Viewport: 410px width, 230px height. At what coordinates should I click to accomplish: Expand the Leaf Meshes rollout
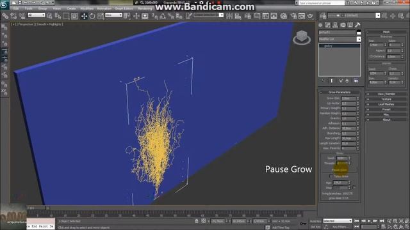coord(386,104)
